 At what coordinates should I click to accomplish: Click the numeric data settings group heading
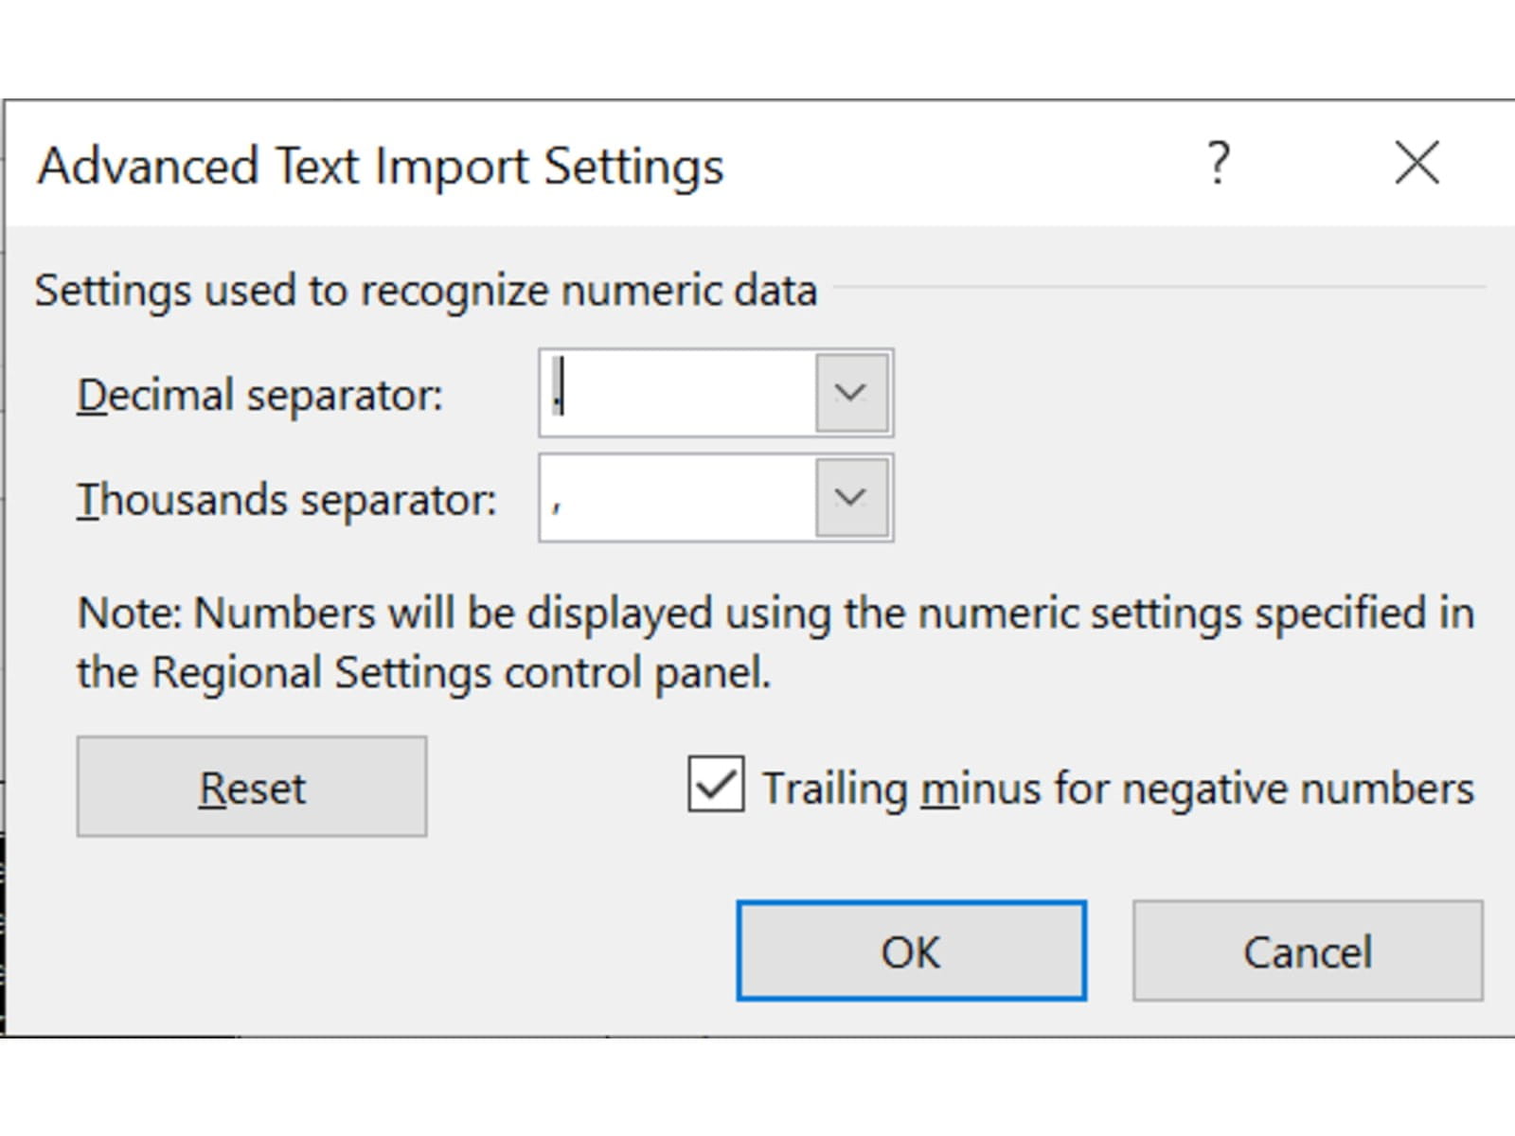425,290
